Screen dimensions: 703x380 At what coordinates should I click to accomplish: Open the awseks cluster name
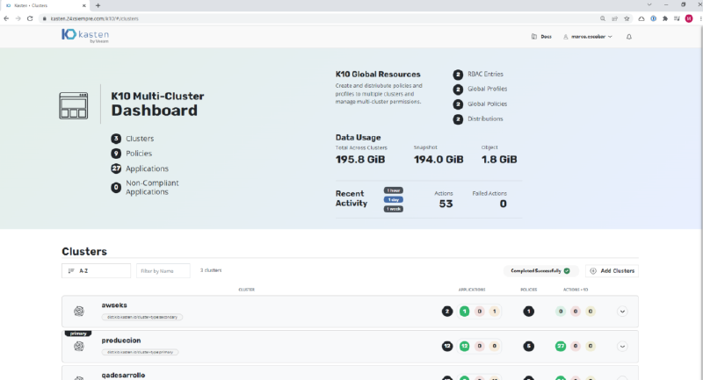pos(114,305)
